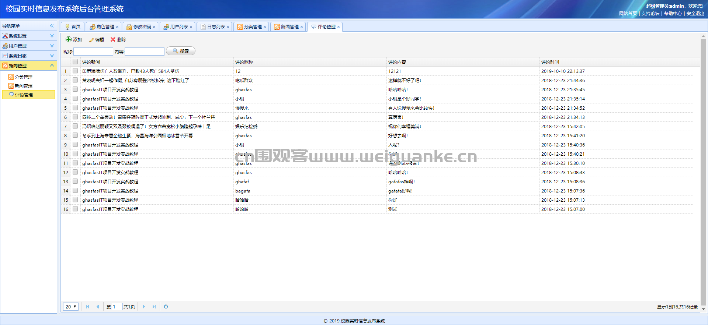The height and width of the screenshot is (325, 708).
Task: Focus the 昵称 nickname input field
Action: point(93,52)
